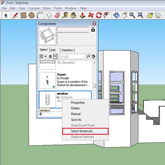Select the Paint Bucket tool
165x165 pixels.
pyautogui.click(x=73, y=15)
